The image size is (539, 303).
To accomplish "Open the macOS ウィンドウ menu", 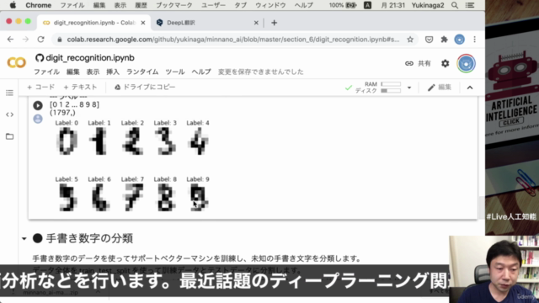I will [270, 5].
